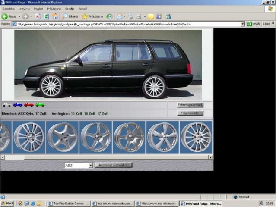Choose the red car color icon
The width and height of the screenshot is (276, 207).
[x=29, y=105]
